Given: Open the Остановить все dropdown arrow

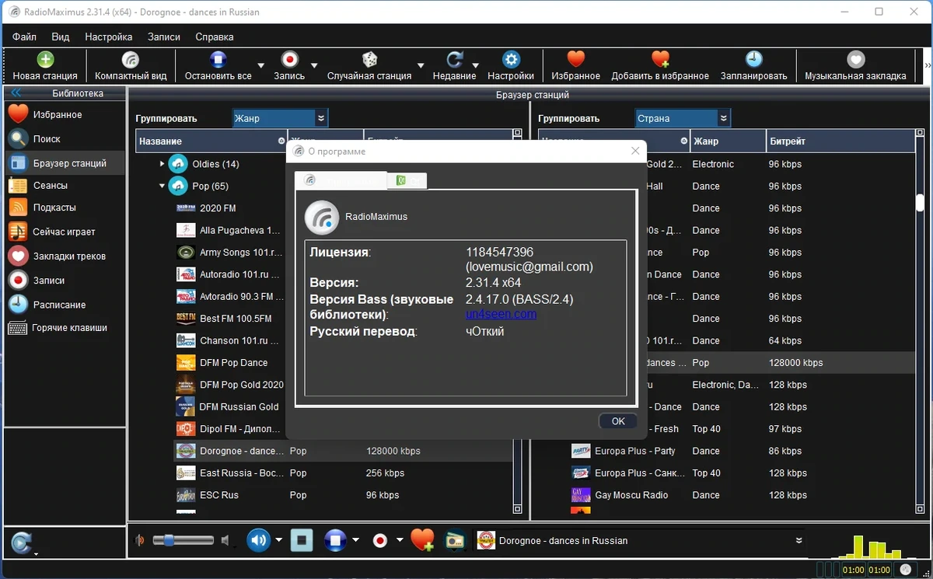Looking at the screenshot, I should (261, 65).
